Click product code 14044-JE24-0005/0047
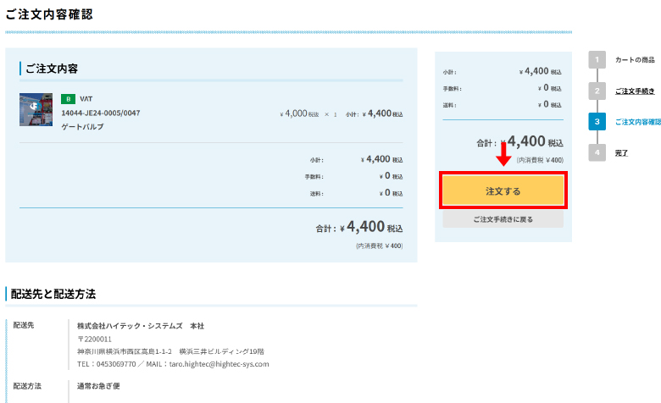This screenshot has width=661, height=403. click(x=101, y=113)
